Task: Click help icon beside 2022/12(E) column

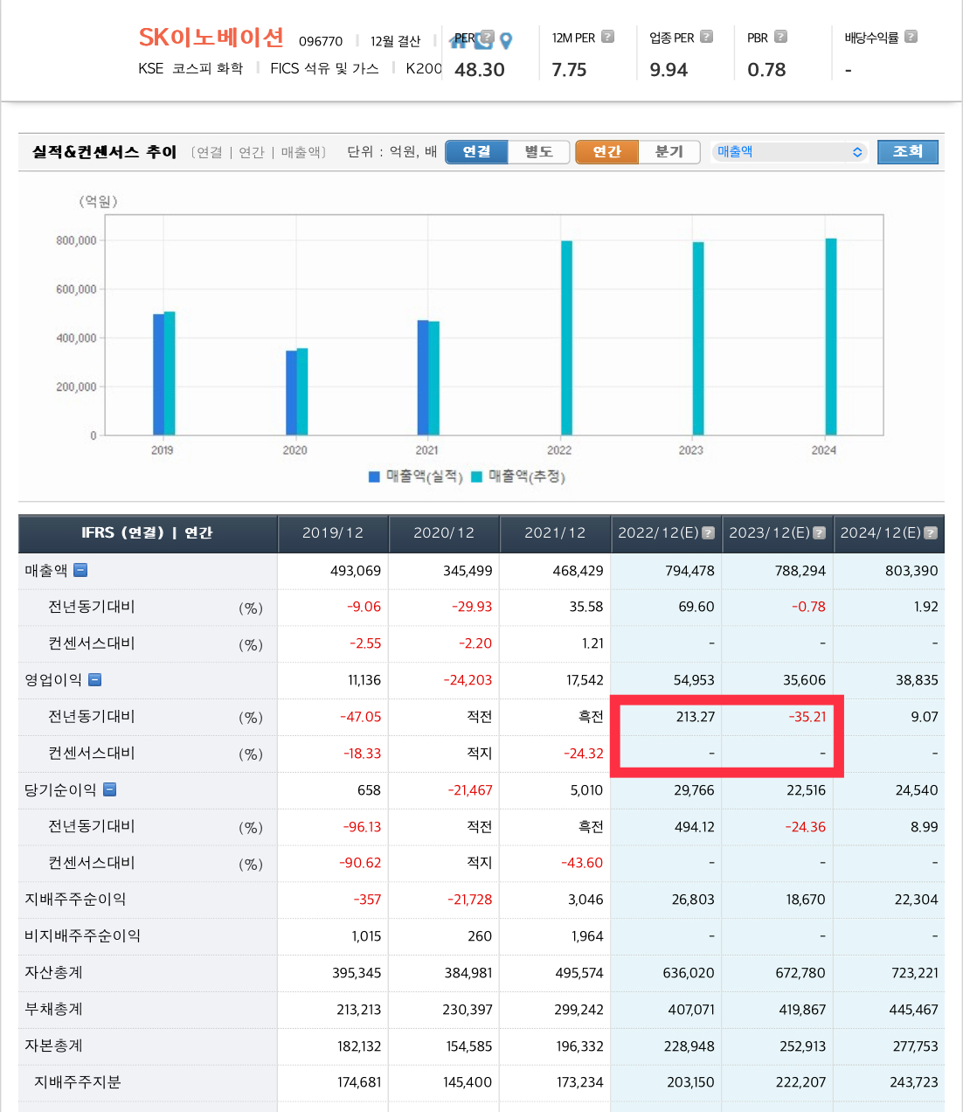Action: [709, 532]
